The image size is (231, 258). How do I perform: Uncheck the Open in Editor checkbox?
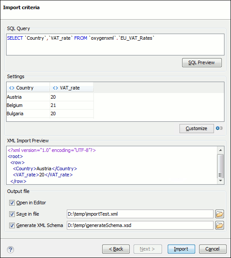pyautogui.click(x=12, y=203)
